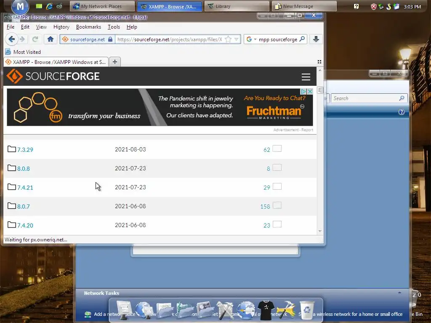This screenshot has height=323, width=431.
Task: Open the computer monitor dock icon
Action: click(125, 310)
